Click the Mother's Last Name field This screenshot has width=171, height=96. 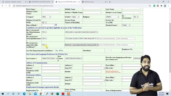[x=131, y=13]
